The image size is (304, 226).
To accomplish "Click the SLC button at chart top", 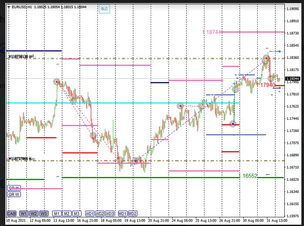I will (104, 8).
